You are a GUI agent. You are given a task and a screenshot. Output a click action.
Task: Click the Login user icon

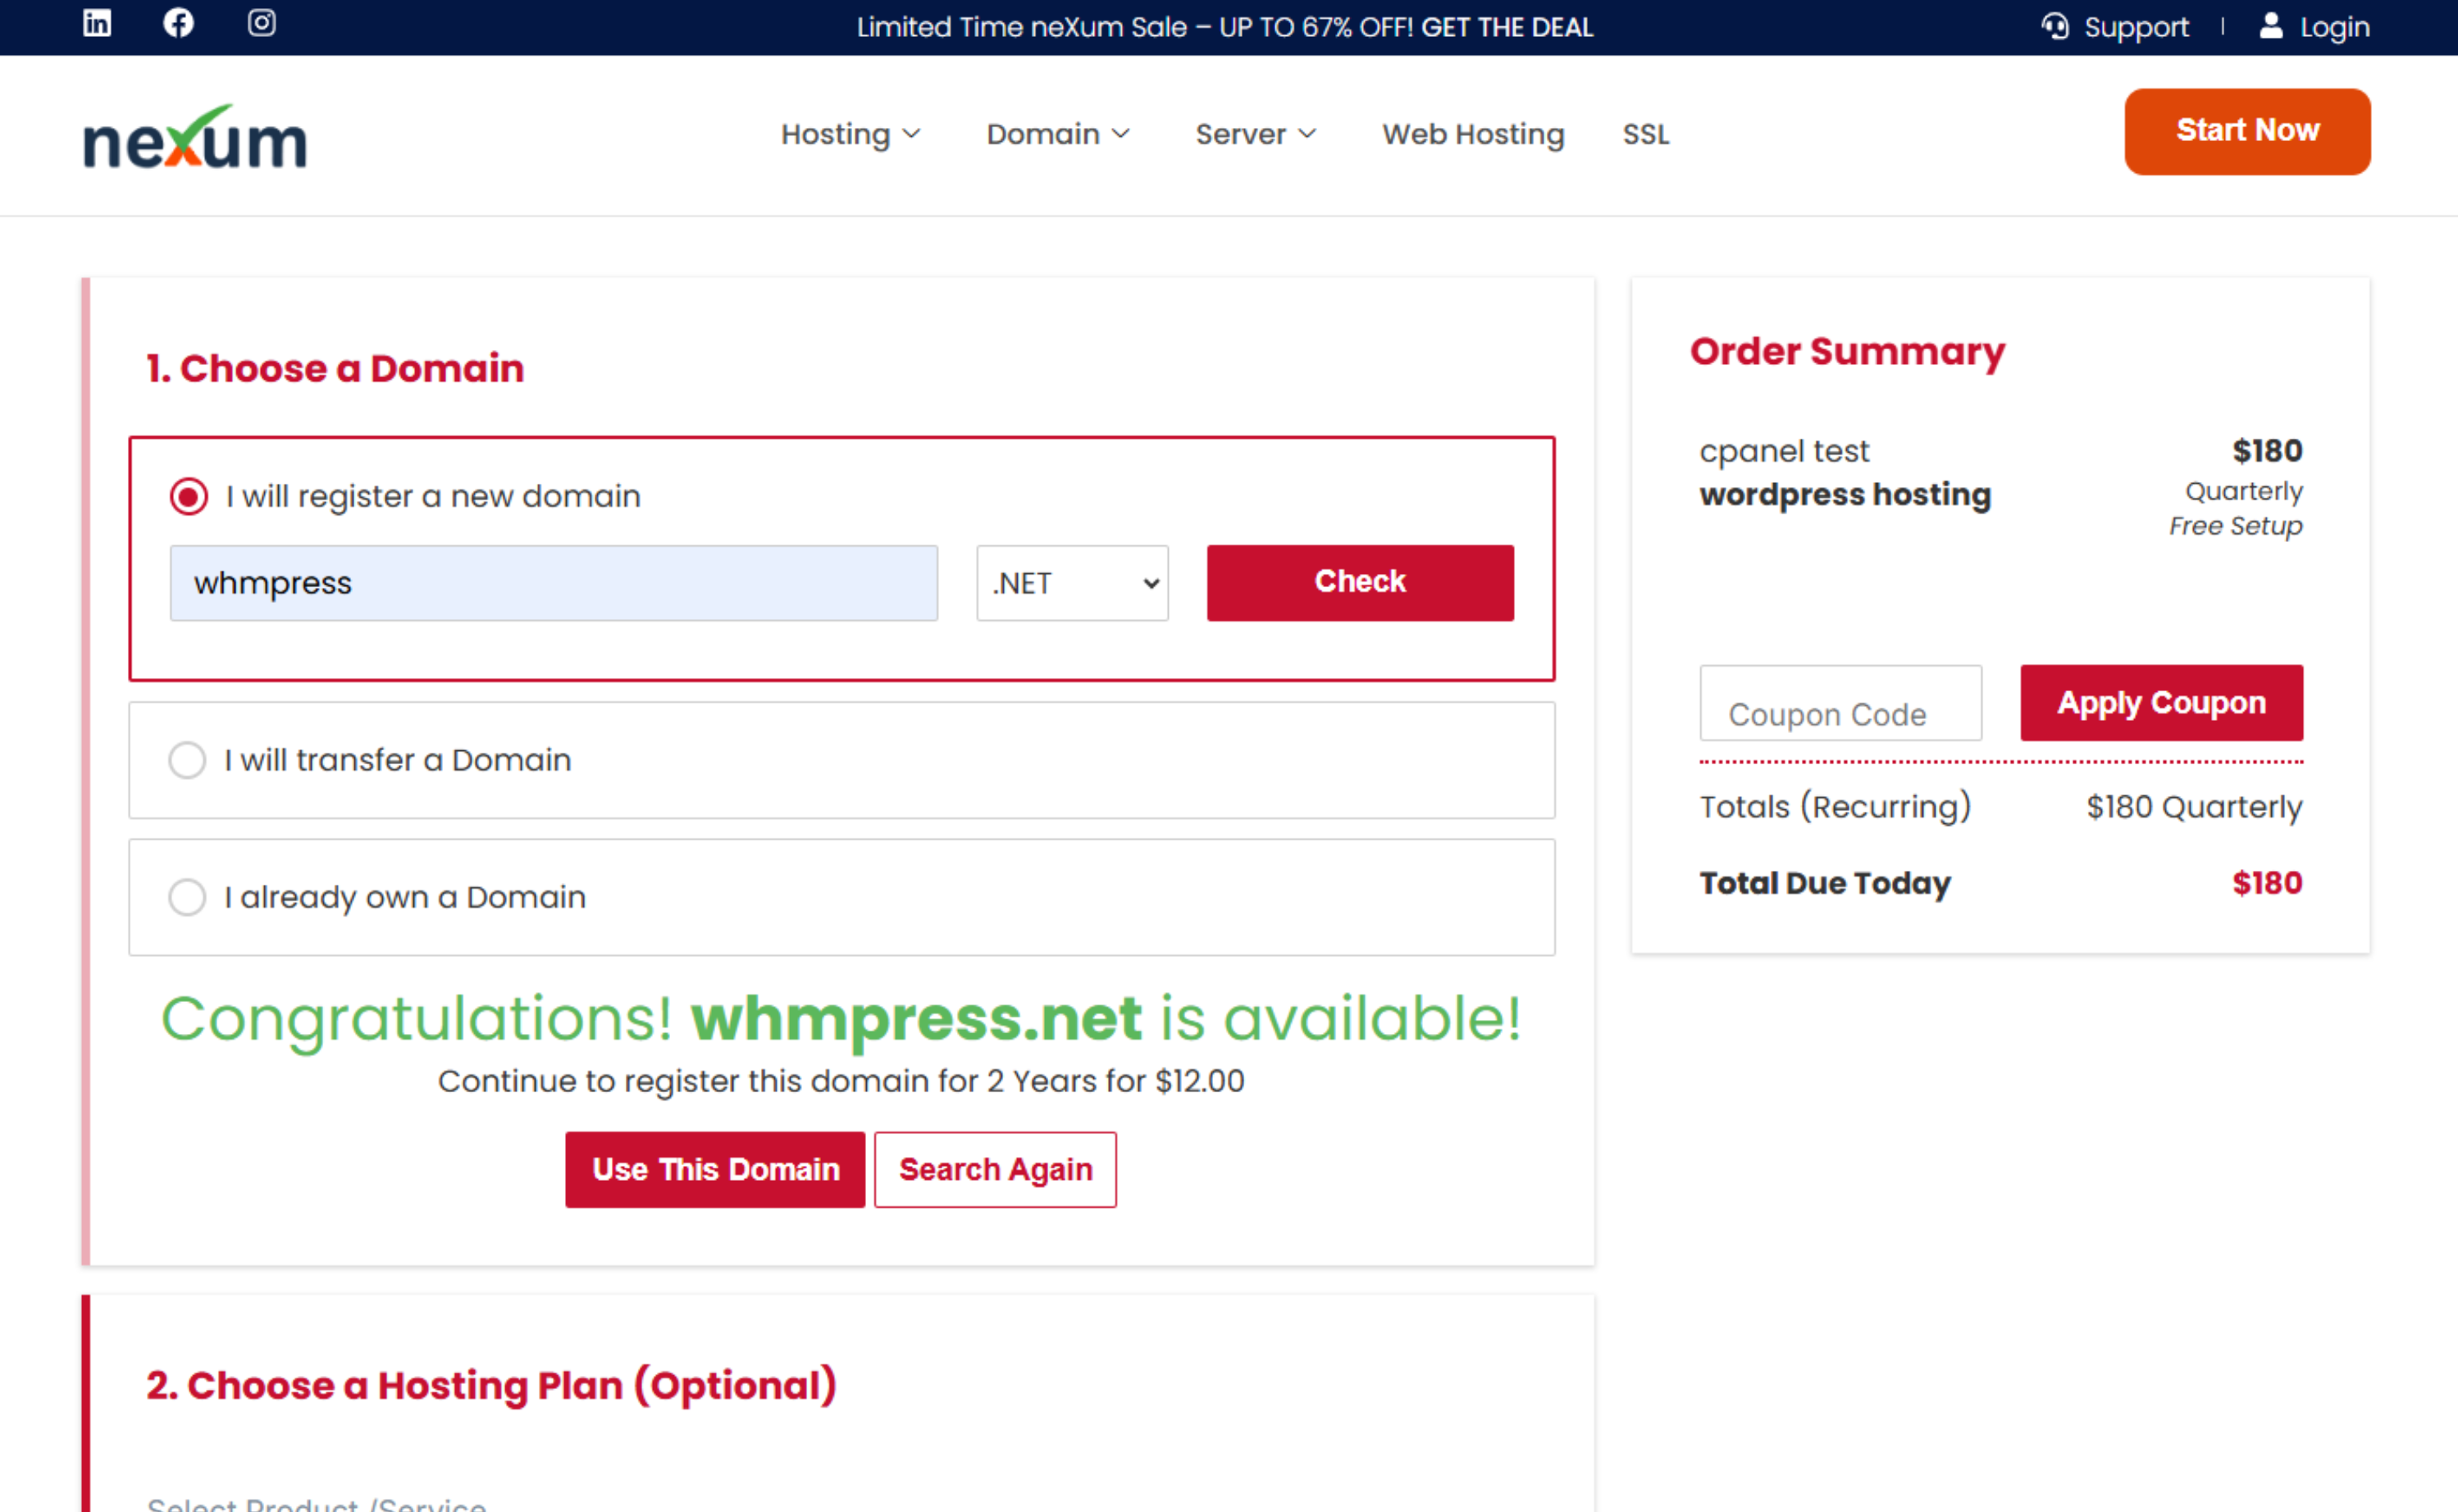coord(2270,26)
